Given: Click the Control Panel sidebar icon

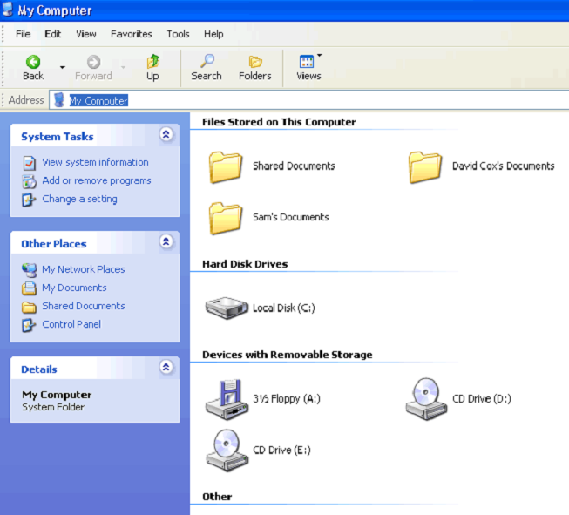Looking at the screenshot, I should 29,325.
